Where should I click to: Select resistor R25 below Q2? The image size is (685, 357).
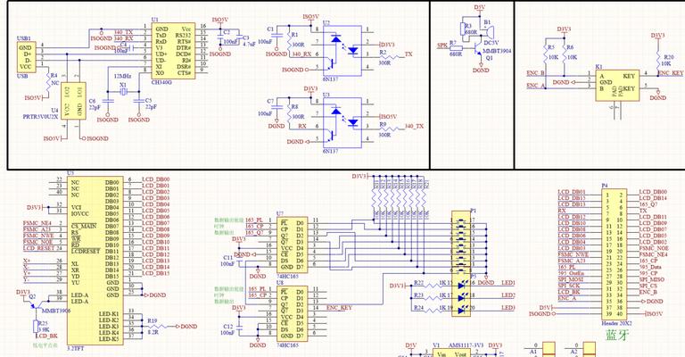coord(36,326)
